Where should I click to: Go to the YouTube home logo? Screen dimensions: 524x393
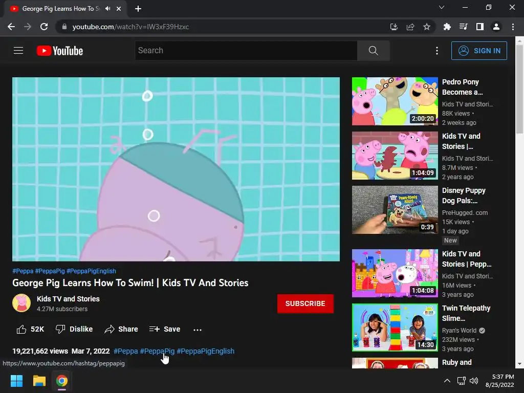tap(60, 51)
